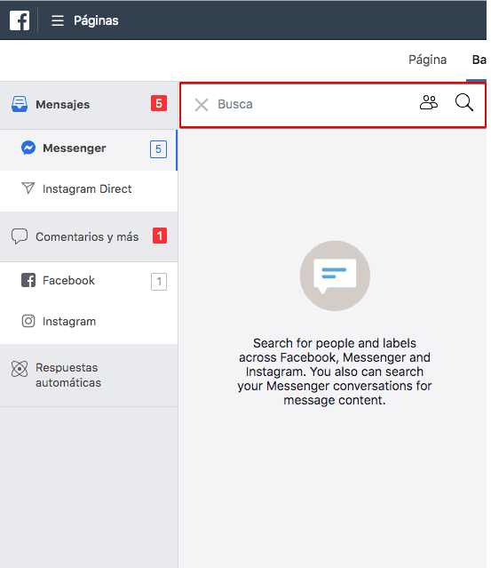Screen dimensions: 491x568
Task: Click the Mensajes inbox icon
Action: click(20, 104)
